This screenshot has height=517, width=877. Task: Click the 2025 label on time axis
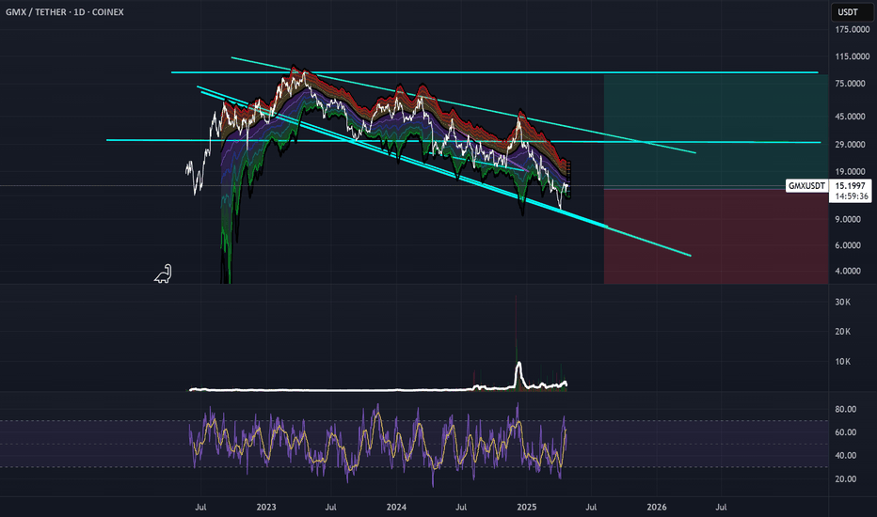[526, 507]
